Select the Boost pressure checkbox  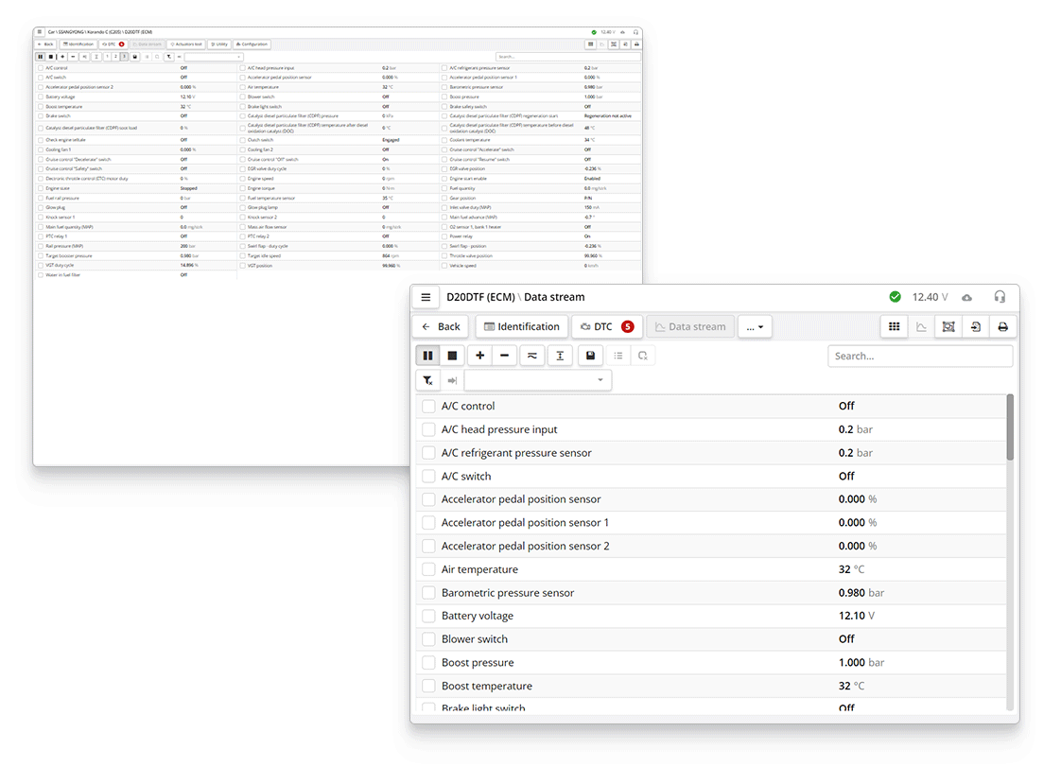[x=428, y=663]
